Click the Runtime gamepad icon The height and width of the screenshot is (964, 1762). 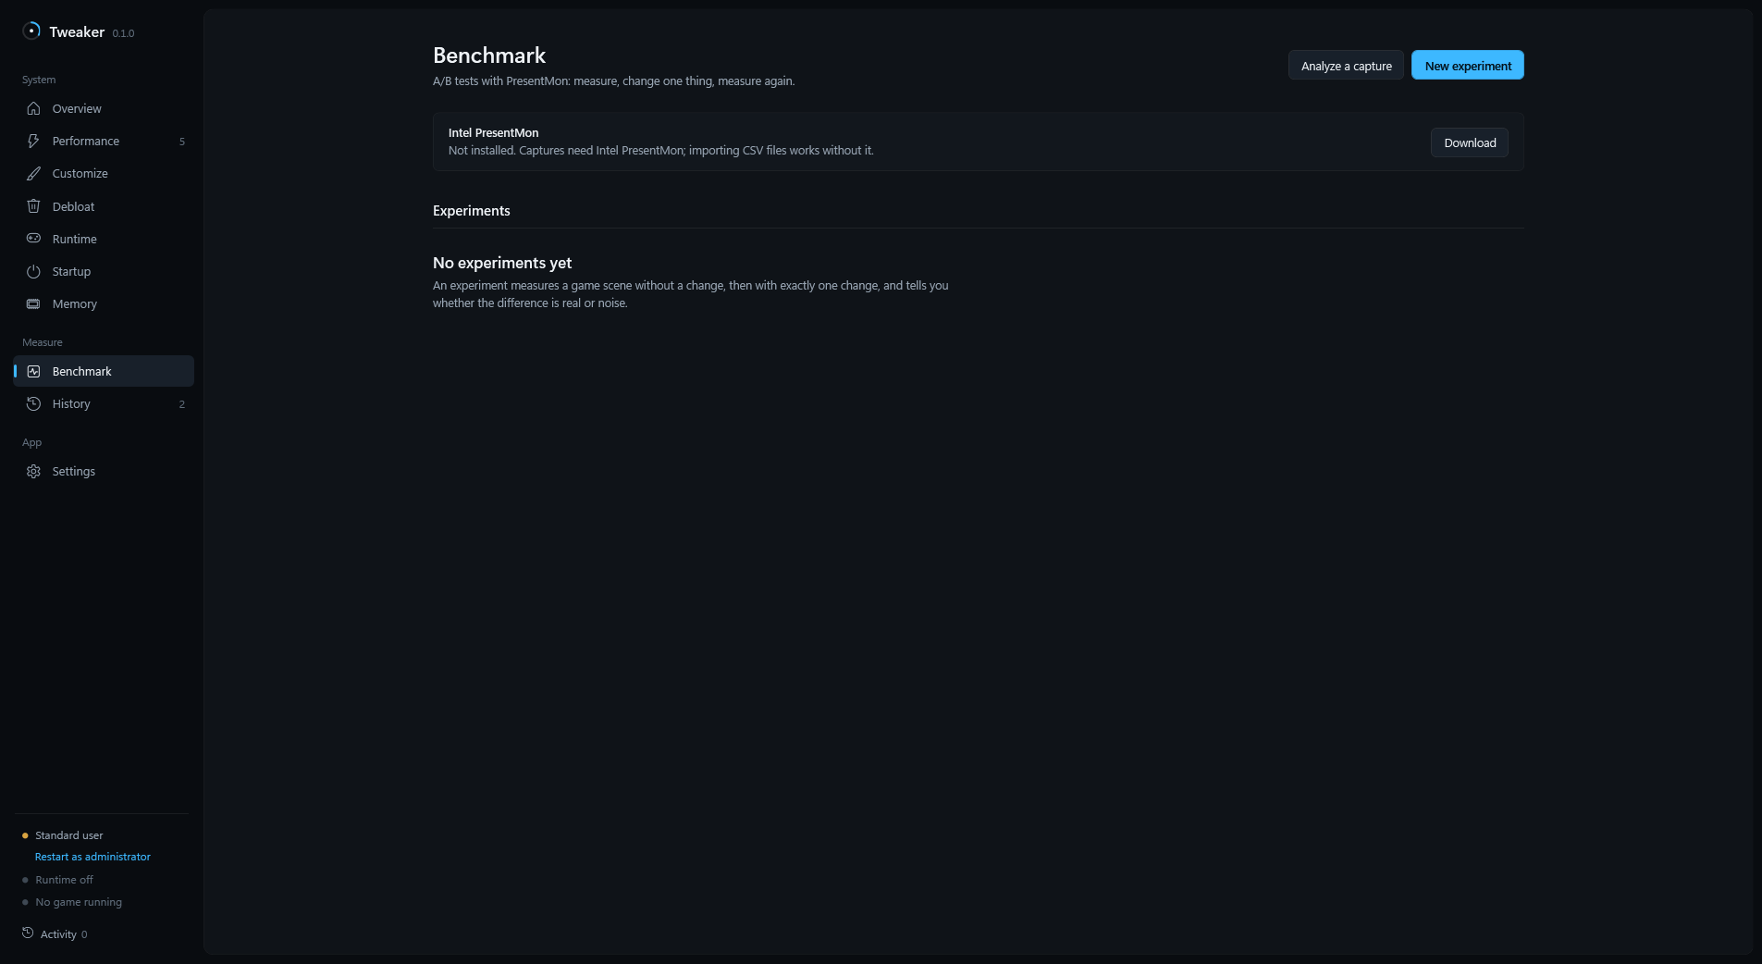tap(33, 239)
